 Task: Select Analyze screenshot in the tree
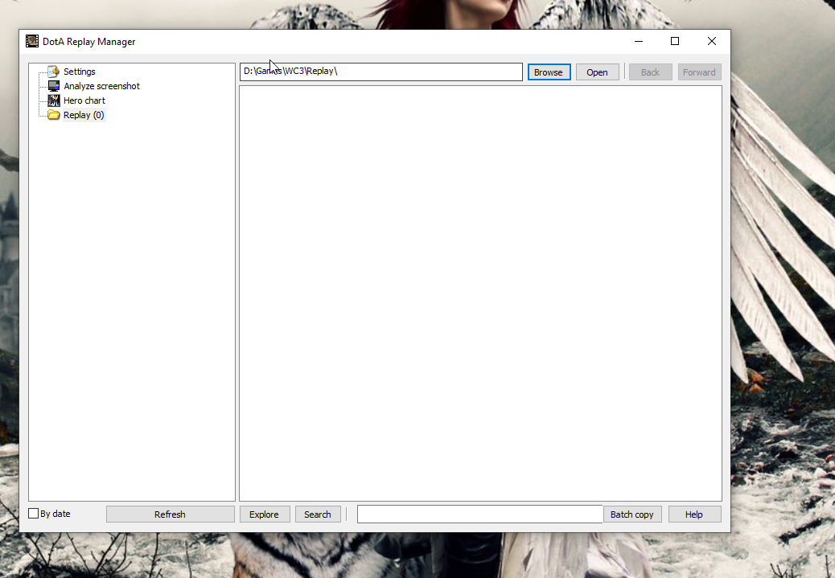101,86
